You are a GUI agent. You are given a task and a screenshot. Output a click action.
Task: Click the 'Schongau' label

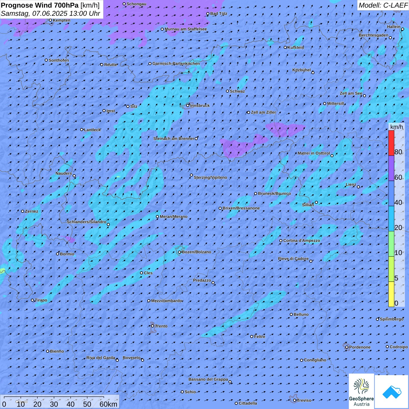click(x=136, y=4)
